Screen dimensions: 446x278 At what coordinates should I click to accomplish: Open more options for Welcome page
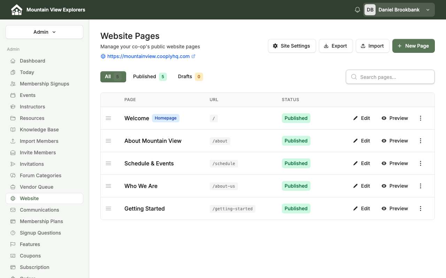[x=421, y=118]
